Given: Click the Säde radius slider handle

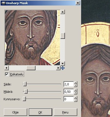Looking at the screenshot, I should click(x=25, y=84).
